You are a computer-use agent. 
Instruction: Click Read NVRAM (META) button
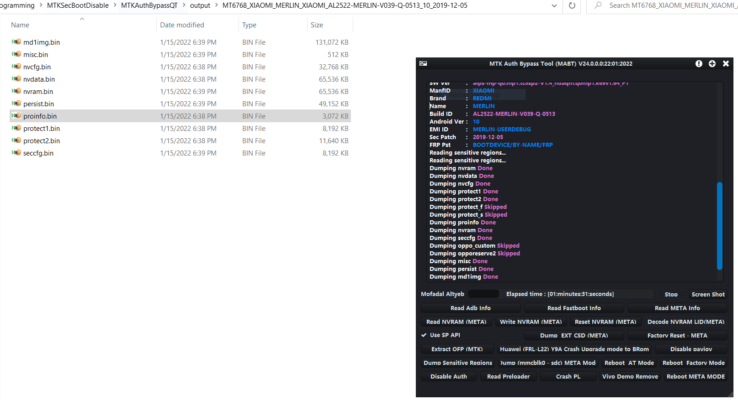tap(457, 322)
